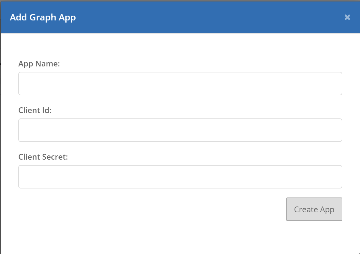Activate the Create App button
The width and height of the screenshot is (360, 254).
tap(314, 209)
